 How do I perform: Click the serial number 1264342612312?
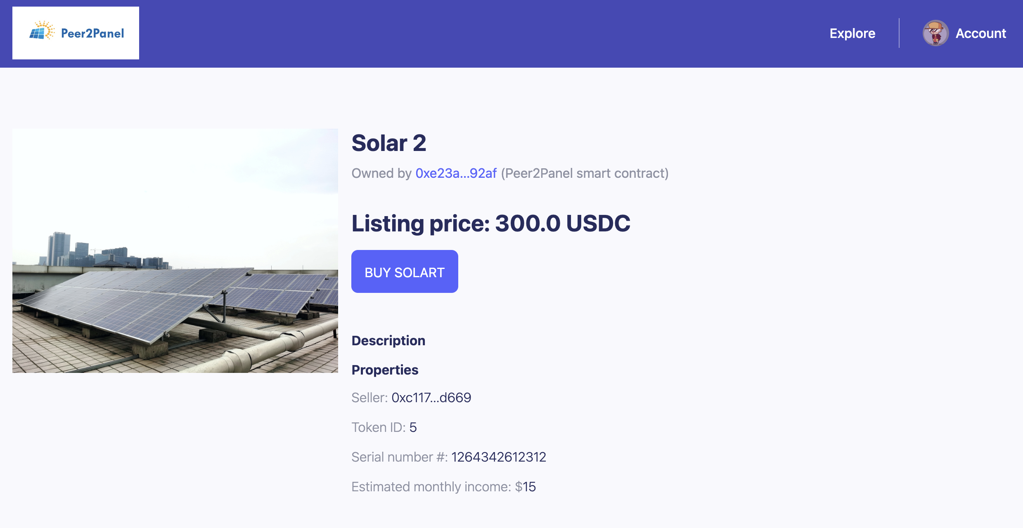click(498, 457)
